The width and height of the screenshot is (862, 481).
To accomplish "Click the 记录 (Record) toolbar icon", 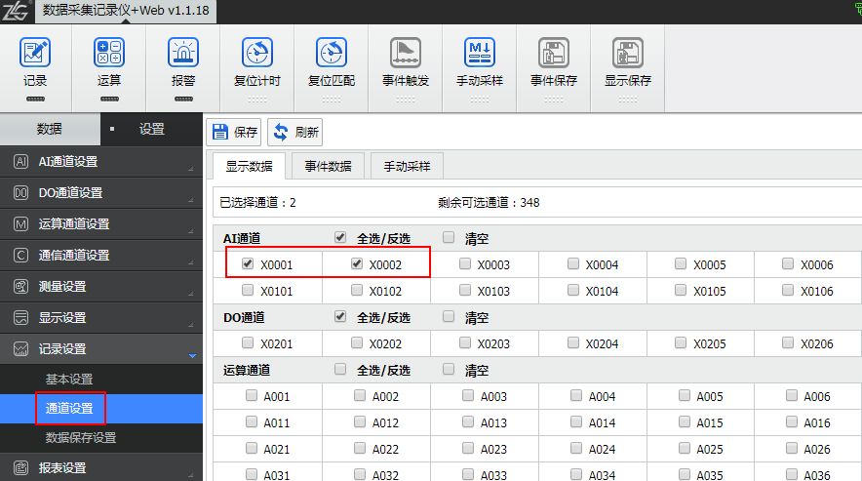I will [35, 54].
